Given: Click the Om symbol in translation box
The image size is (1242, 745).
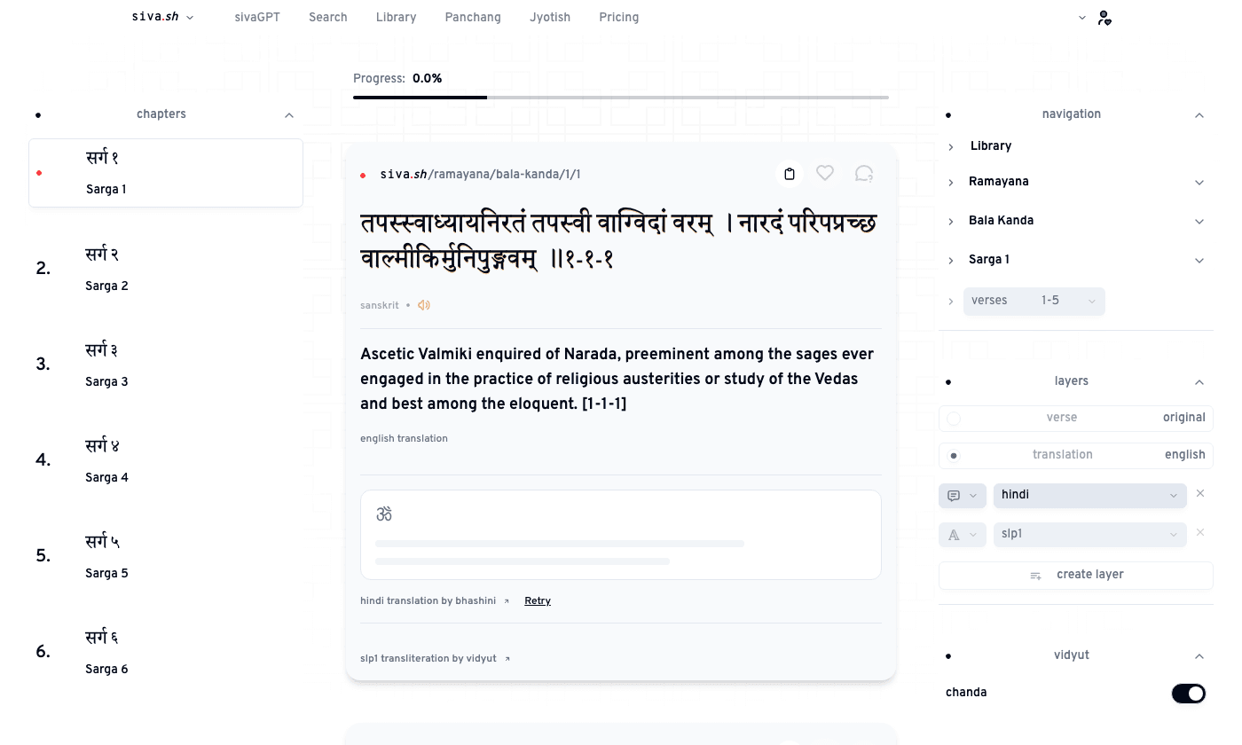Looking at the screenshot, I should [x=384, y=514].
